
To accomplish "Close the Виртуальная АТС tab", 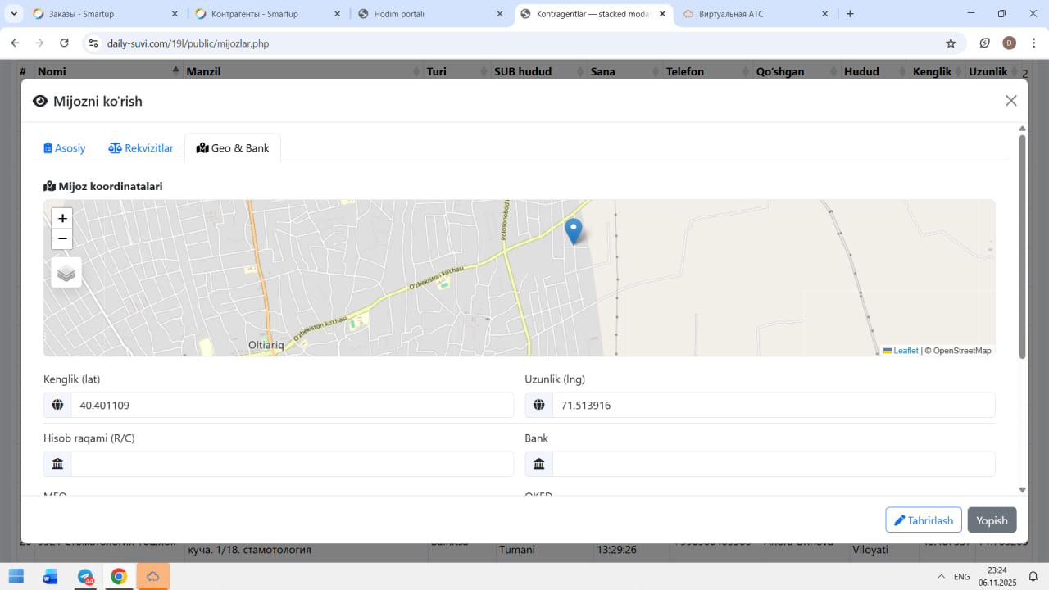I will [x=825, y=14].
